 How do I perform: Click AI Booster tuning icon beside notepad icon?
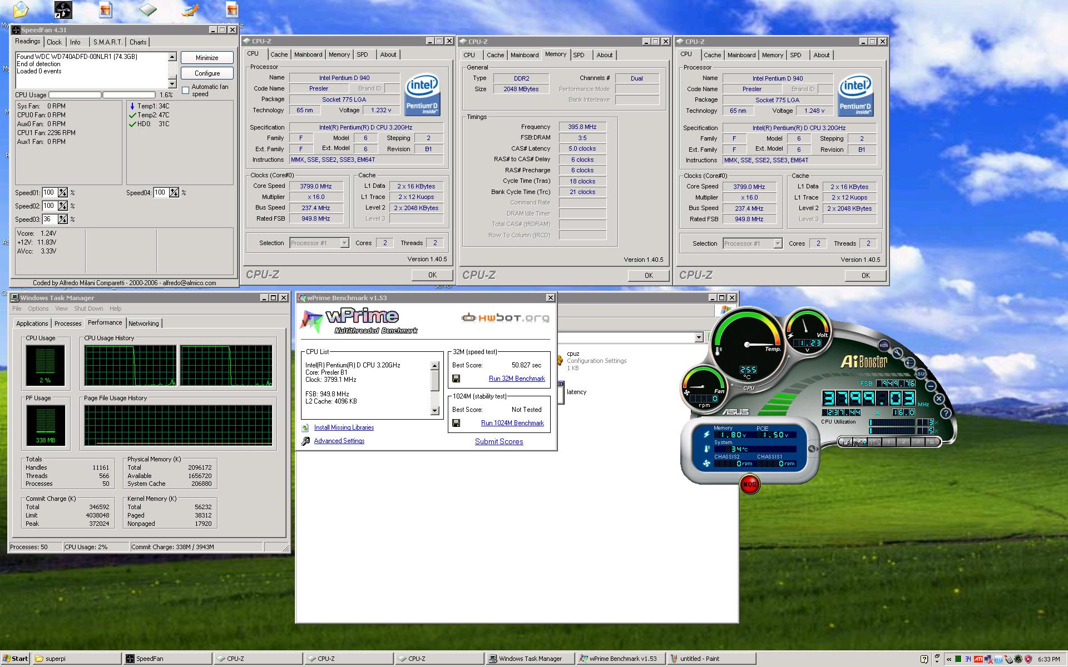click(860, 442)
